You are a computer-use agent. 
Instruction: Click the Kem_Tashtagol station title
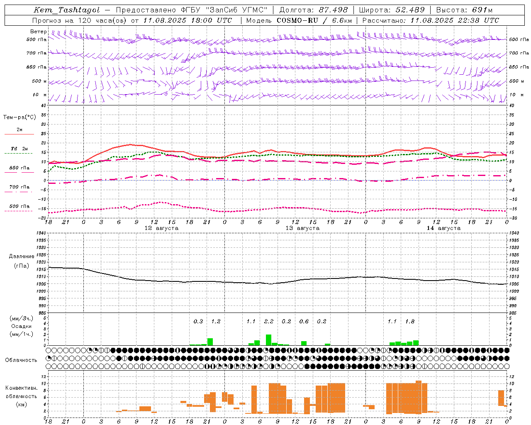[66, 10]
